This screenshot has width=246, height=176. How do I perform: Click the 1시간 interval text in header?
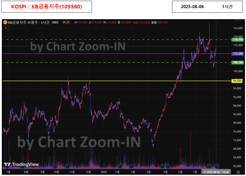tap(227, 7)
